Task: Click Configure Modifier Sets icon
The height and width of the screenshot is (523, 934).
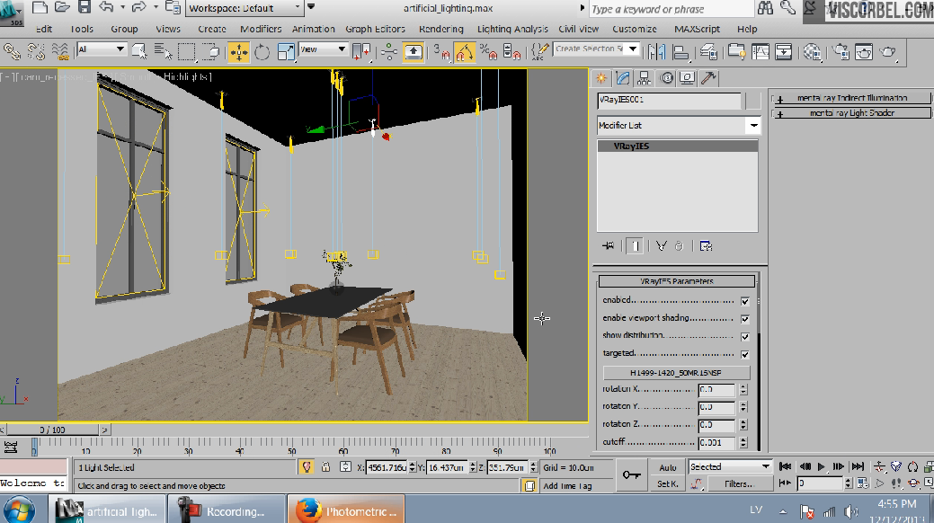Action: (706, 246)
